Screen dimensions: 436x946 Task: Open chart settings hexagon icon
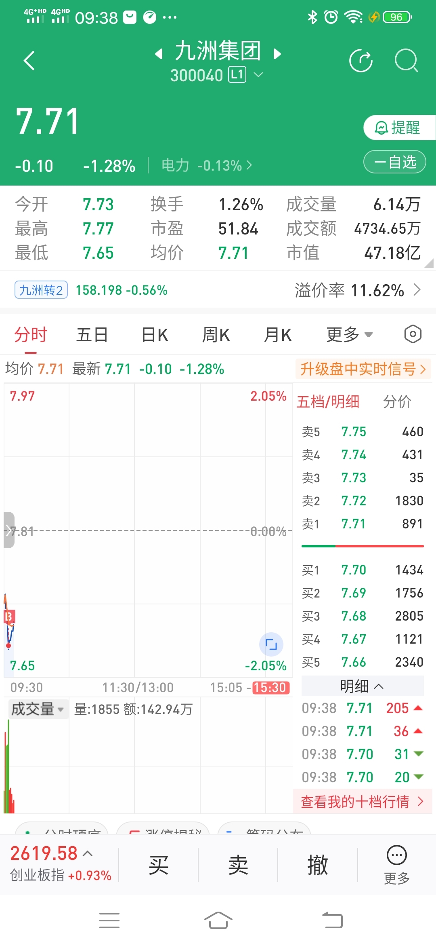coord(413,334)
